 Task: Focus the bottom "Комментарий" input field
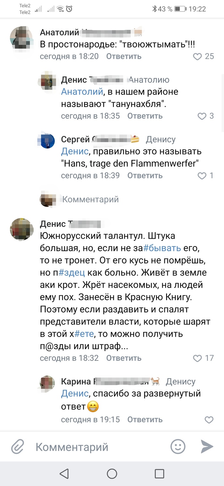(96, 447)
